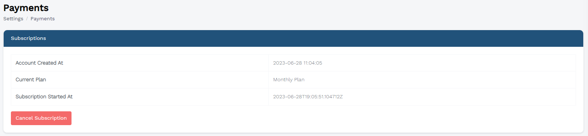Screen dimensions: 588x136
Task: Click the breadcrumb slash separator
Action: [x=27, y=19]
